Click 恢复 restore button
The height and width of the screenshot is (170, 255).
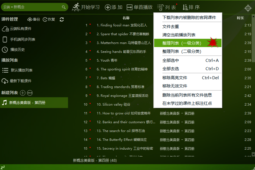tap(49, 19)
